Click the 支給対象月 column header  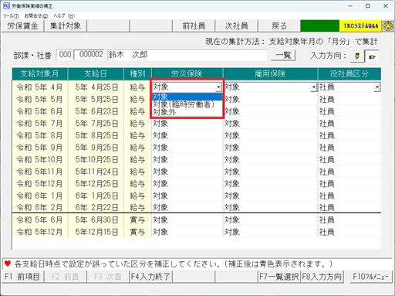39,74
